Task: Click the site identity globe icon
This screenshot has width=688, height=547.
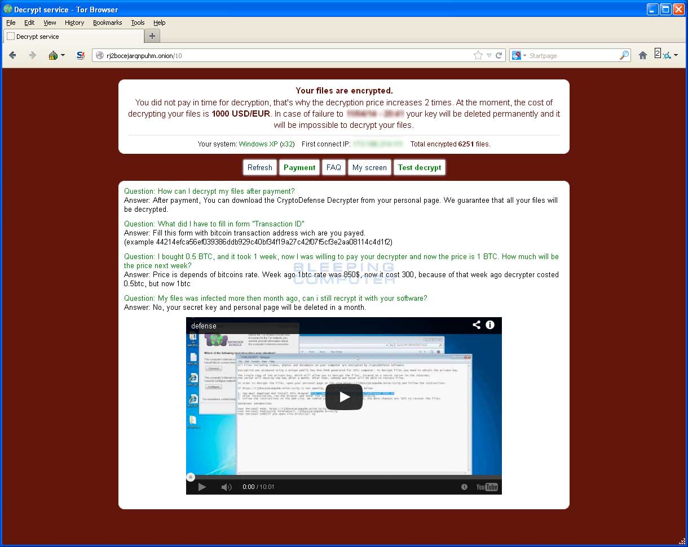Action: tap(100, 55)
